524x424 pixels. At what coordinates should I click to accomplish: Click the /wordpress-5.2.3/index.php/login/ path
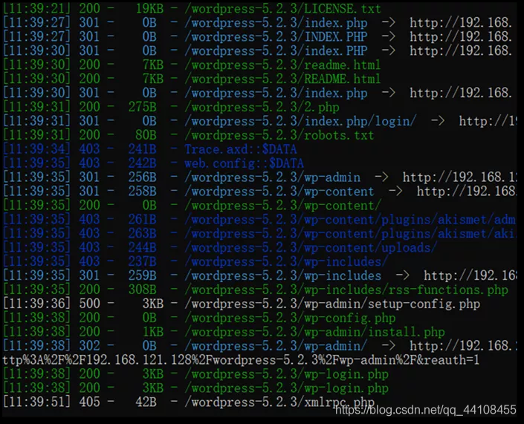pos(301,121)
